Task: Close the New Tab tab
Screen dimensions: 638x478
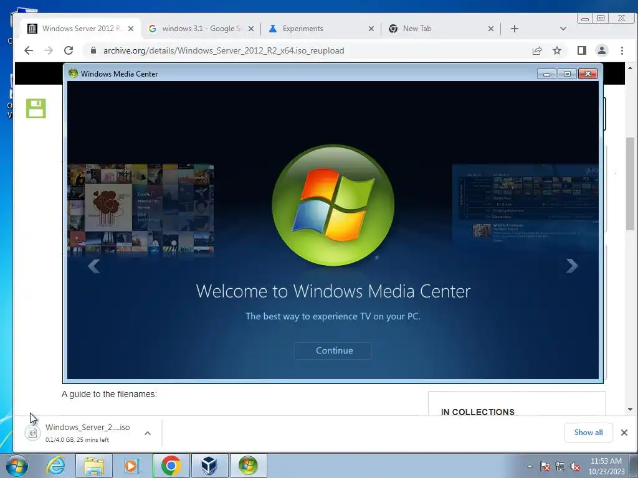Action: (491, 29)
